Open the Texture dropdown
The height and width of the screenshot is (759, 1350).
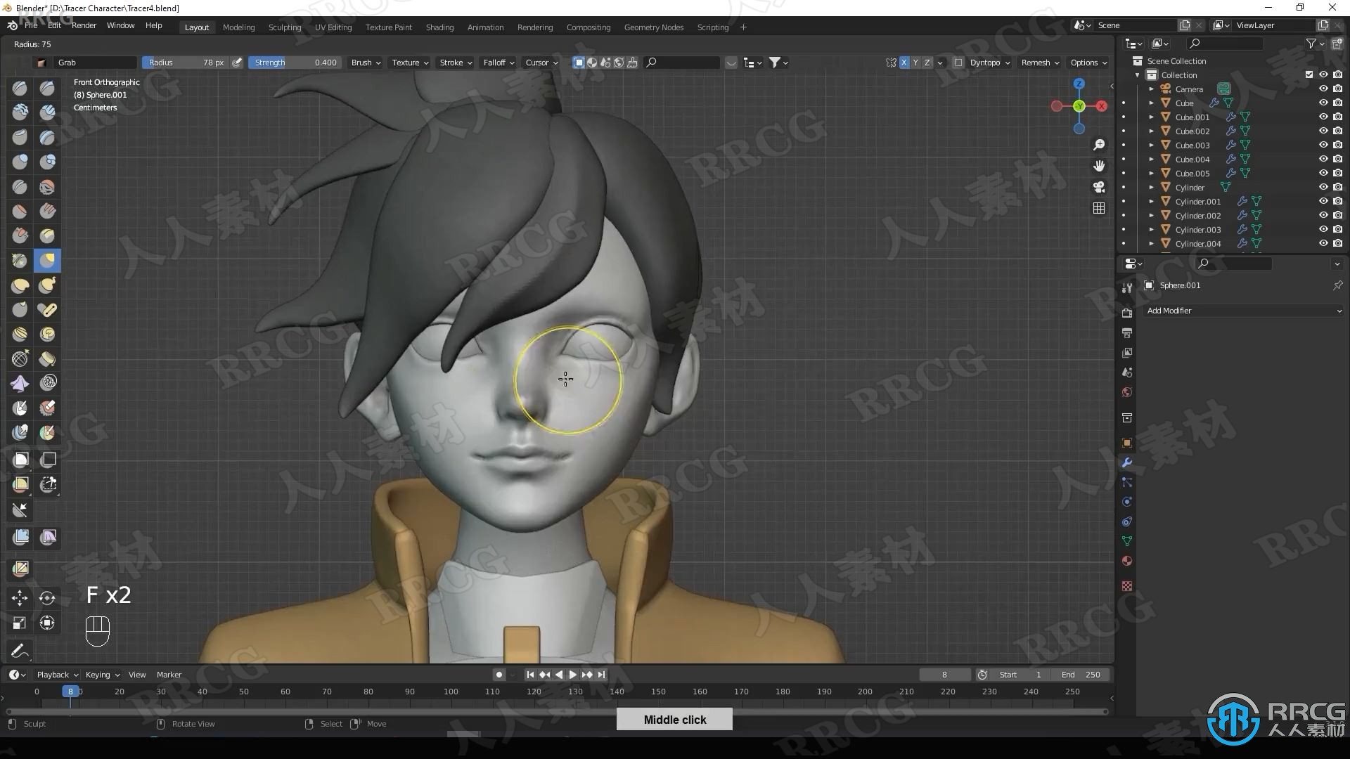[x=410, y=63]
